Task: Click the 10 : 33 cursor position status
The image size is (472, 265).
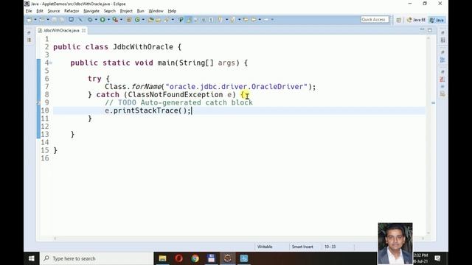Action: (330, 247)
